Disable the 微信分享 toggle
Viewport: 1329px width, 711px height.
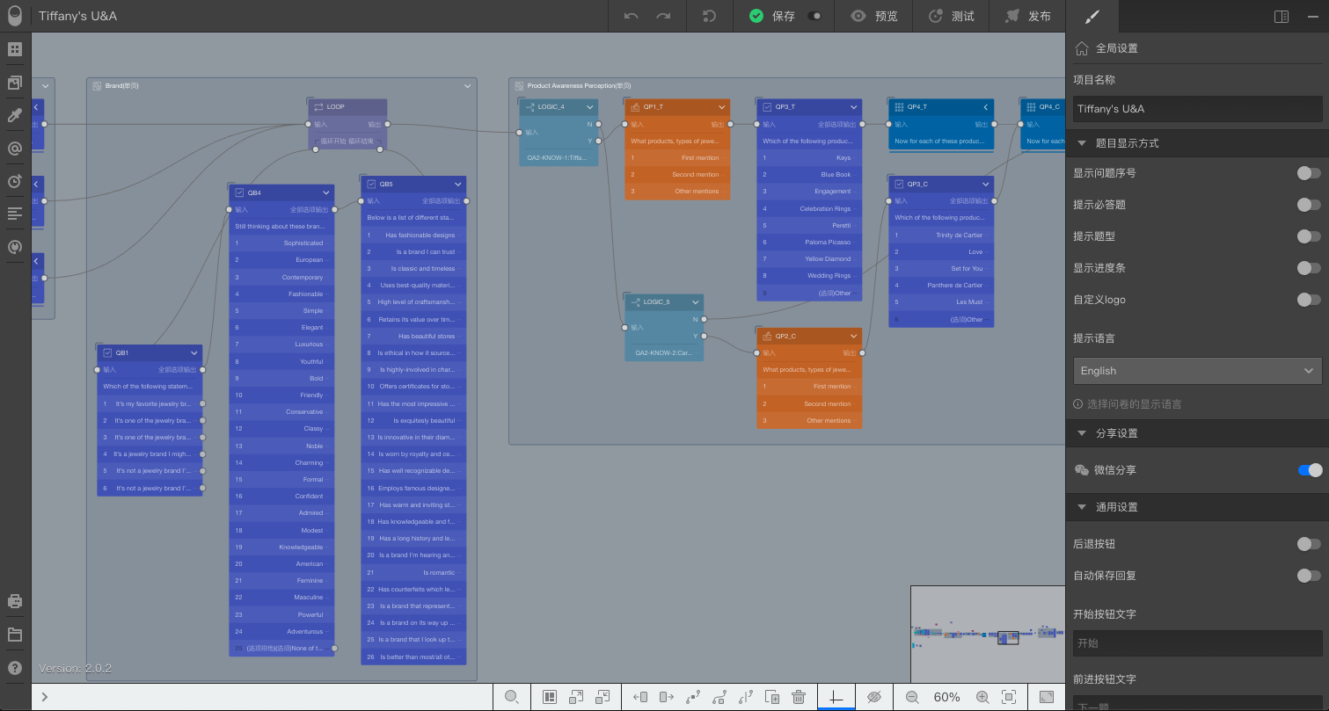pos(1310,470)
